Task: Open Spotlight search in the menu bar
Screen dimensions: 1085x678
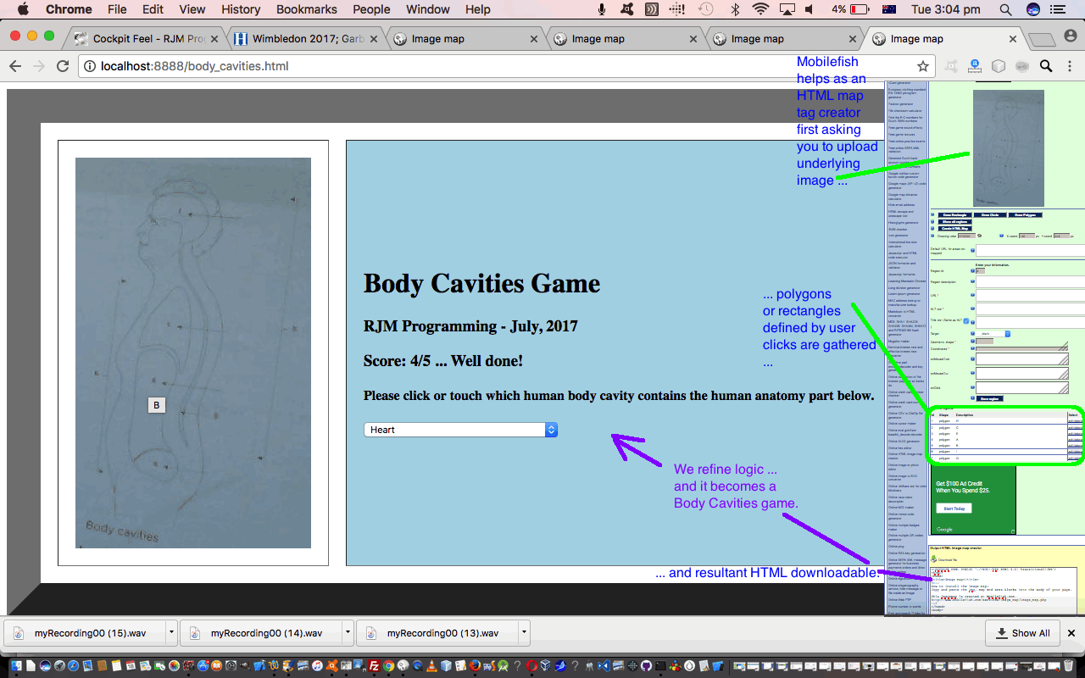Action: click(x=1005, y=9)
